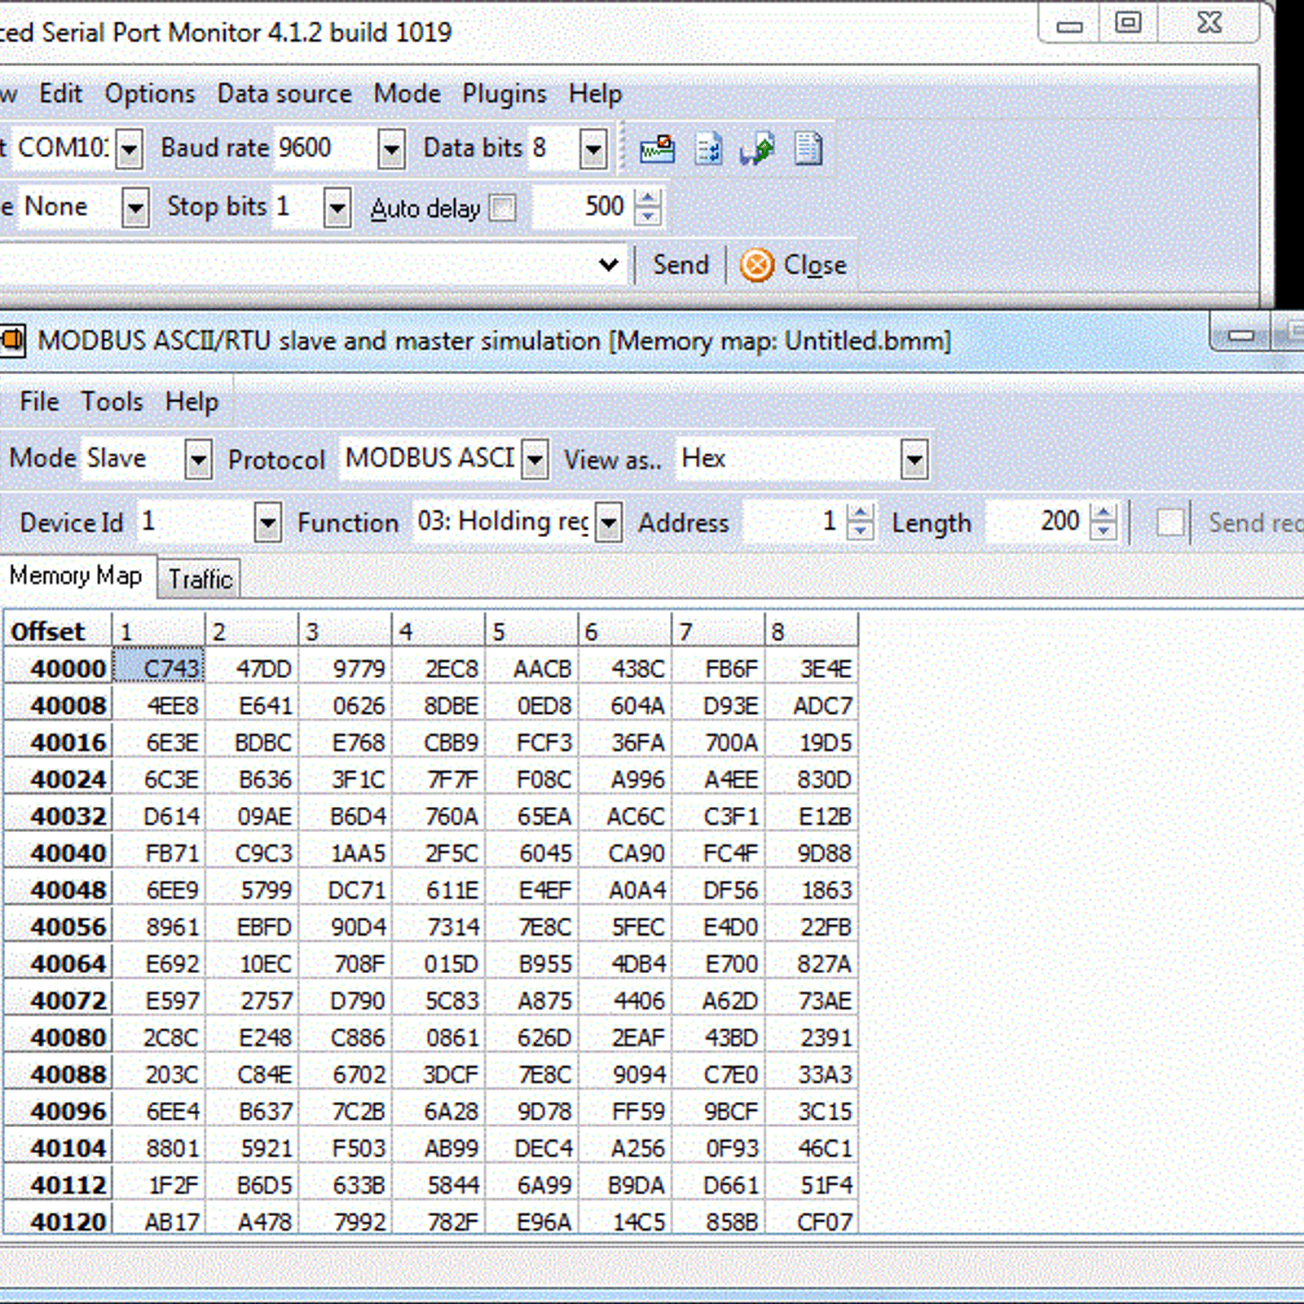Open the Help menu in MODBUS window
The width and height of the screenshot is (1304, 1304).
point(192,402)
